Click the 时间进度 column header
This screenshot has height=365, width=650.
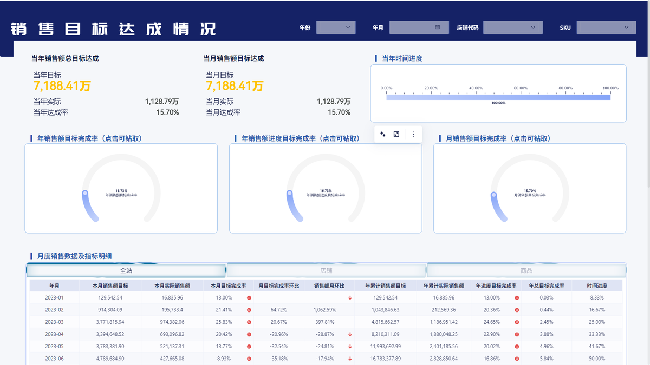pos(597,286)
